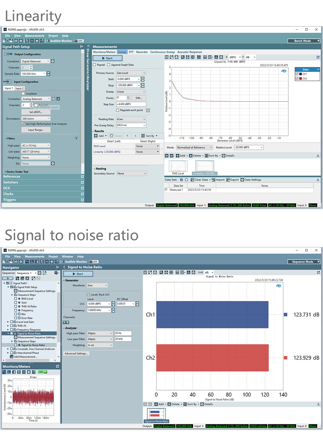The height and width of the screenshot is (441, 323).
Task: Click the Advanced Settings... button
Action: [x=76, y=353]
